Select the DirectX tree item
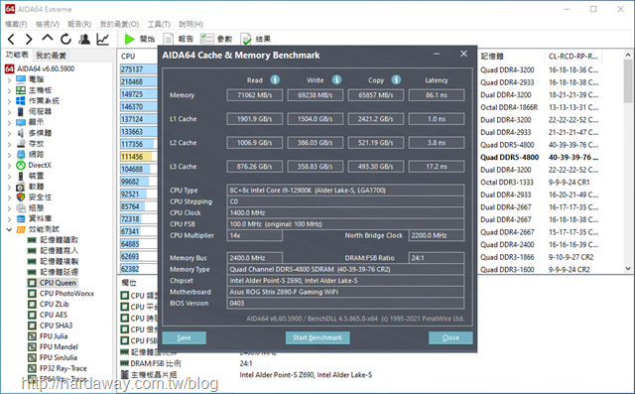 coord(40,165)
